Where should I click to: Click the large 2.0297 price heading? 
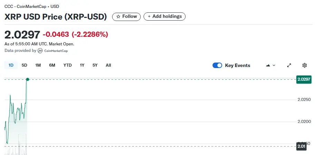point(22,34)
